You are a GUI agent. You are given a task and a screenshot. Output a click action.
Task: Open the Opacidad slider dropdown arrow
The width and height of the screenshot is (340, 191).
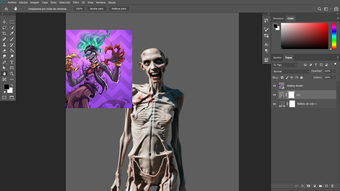click(334, 71)
